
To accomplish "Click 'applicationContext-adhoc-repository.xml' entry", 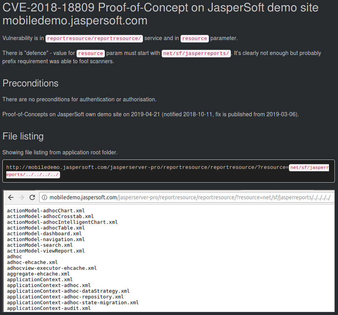I will [65, 297].
